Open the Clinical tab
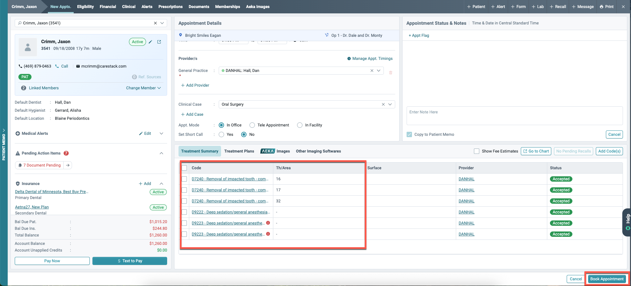The height and width of the screenshot is (286, 631). (x=129, y=7)
